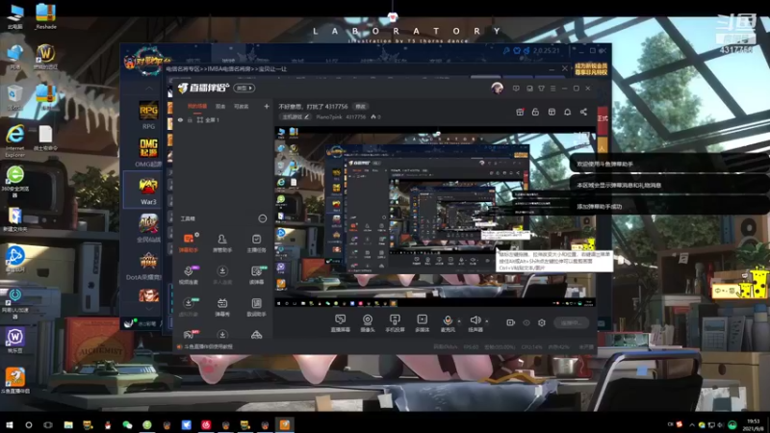Select the 全屏 1 source row in scene list
Viewport: 770px width, 433px height.
tap(224, 119)
